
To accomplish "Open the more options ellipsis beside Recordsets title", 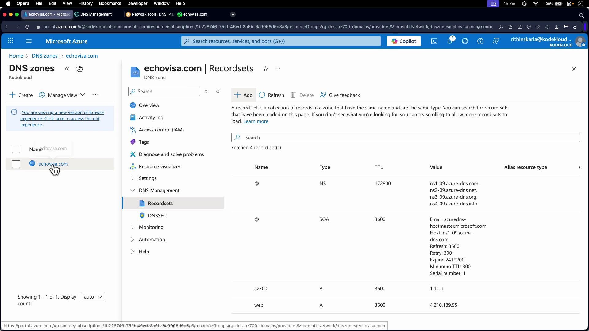I will coord(278,69).
